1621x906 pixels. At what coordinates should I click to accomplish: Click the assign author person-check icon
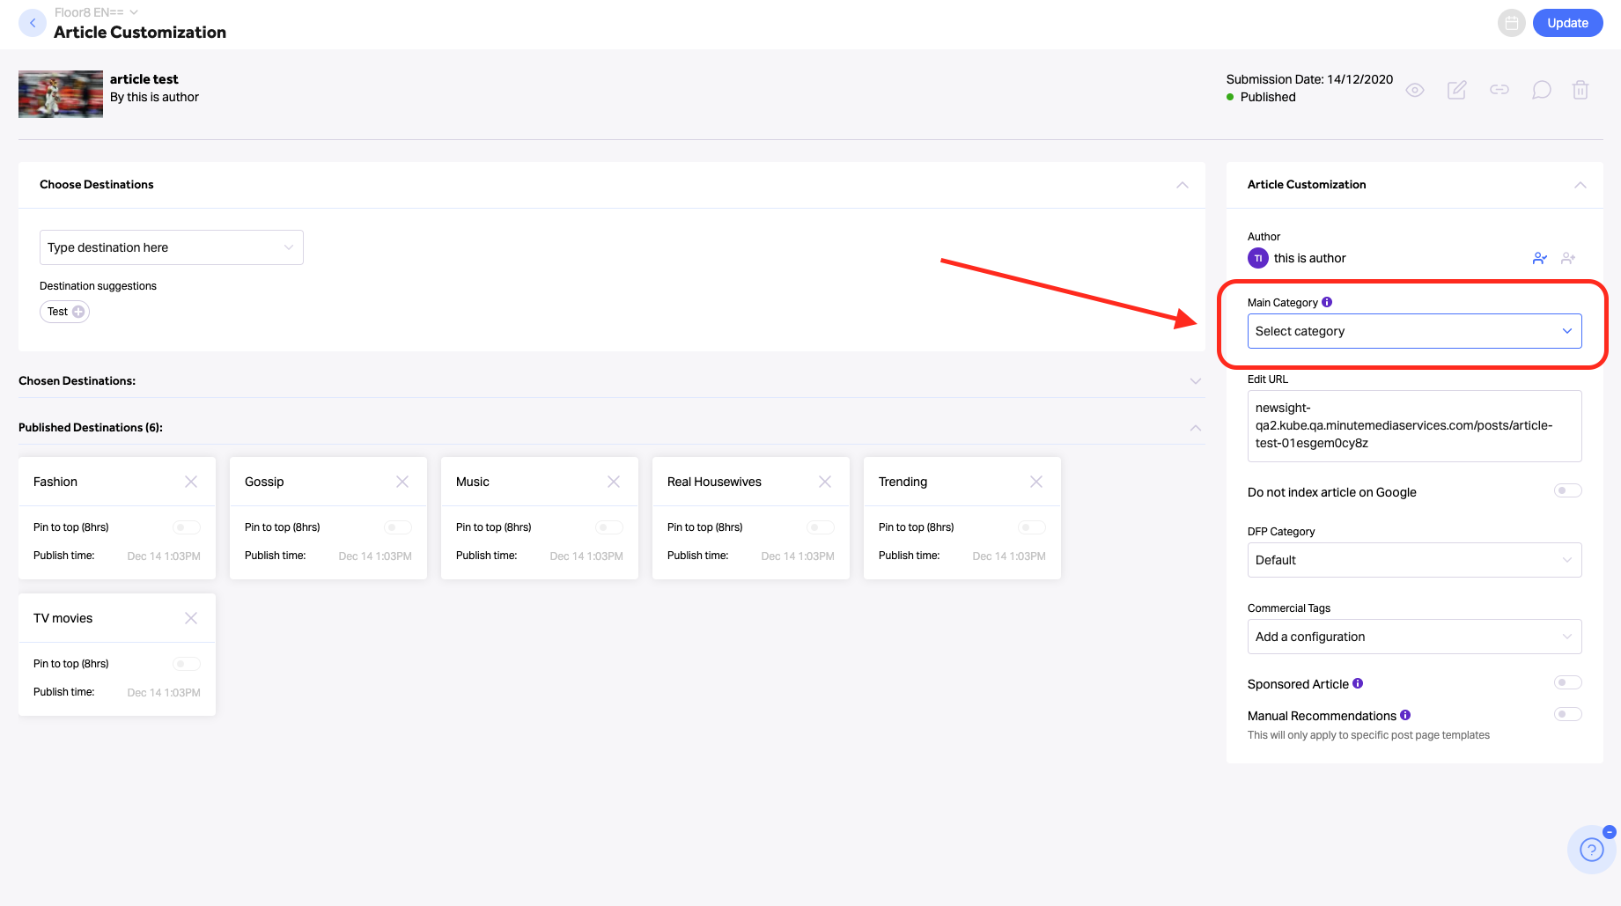coord(1540,258)
